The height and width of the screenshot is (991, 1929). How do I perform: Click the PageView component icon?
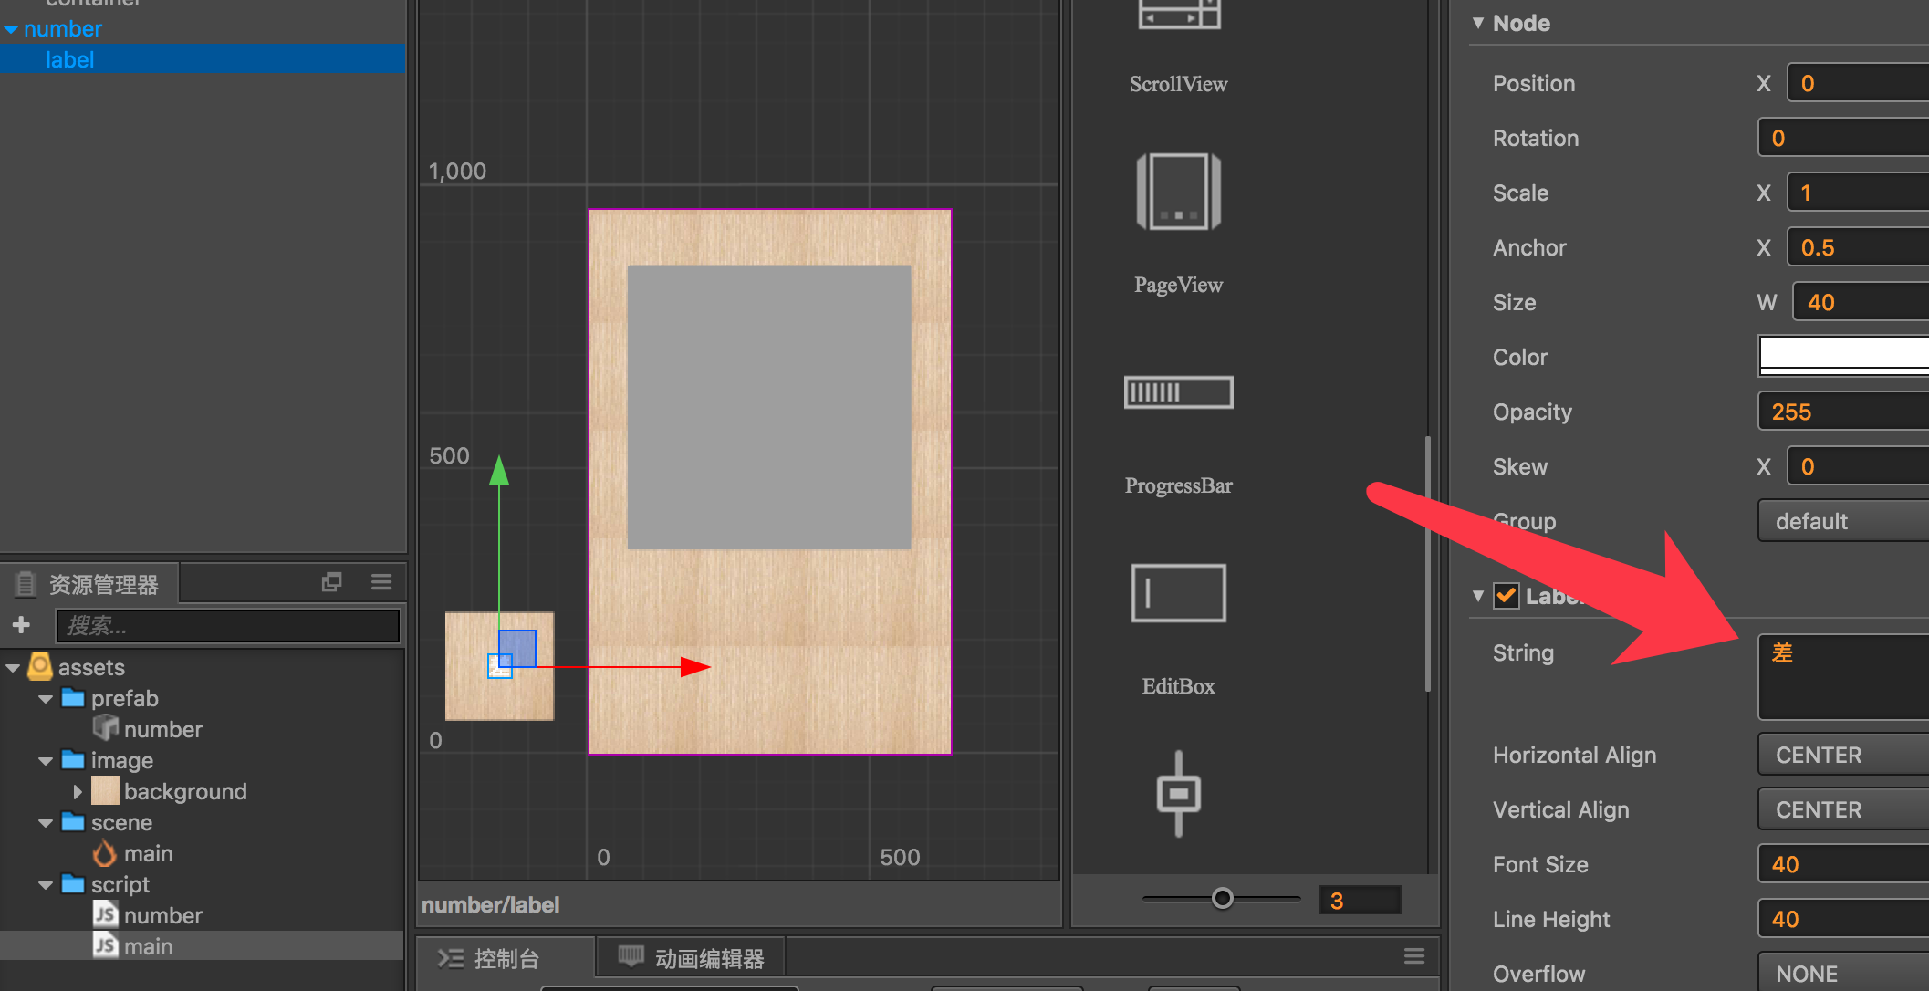point(1178,193)
